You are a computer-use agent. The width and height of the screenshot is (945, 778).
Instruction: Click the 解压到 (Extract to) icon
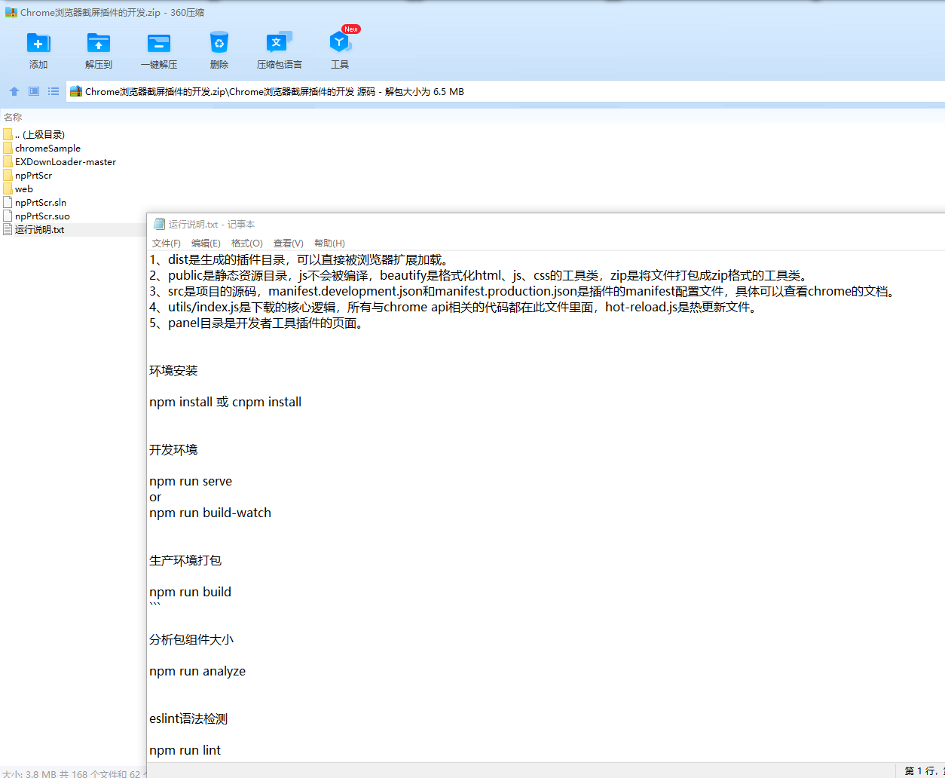tap(99, 43)
